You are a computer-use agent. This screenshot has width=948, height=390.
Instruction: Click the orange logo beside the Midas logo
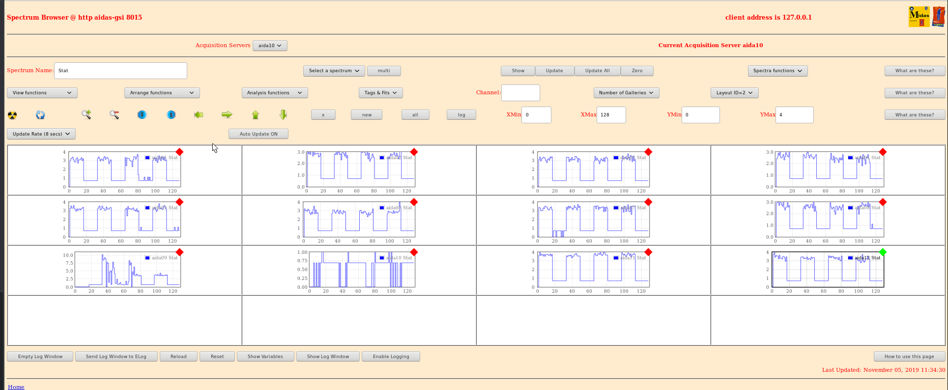click(938, 17)
